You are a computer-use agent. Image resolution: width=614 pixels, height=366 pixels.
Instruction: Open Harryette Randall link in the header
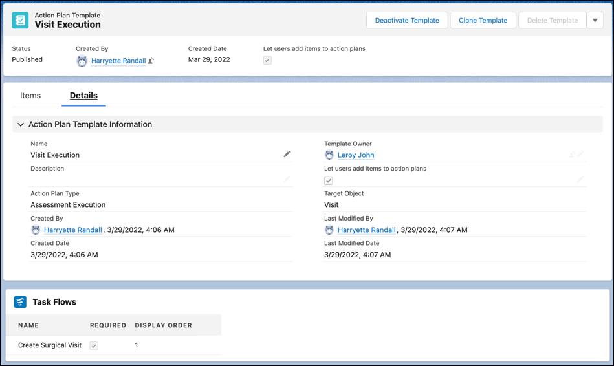click(118, 61)
